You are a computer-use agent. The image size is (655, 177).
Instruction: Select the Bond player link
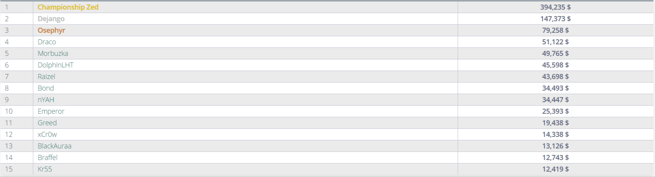click(46, 88)
